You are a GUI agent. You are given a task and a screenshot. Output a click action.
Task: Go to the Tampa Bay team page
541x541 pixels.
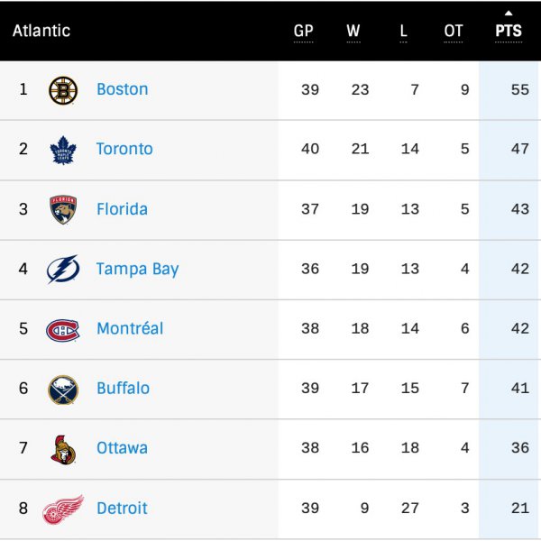pos(137,269)
